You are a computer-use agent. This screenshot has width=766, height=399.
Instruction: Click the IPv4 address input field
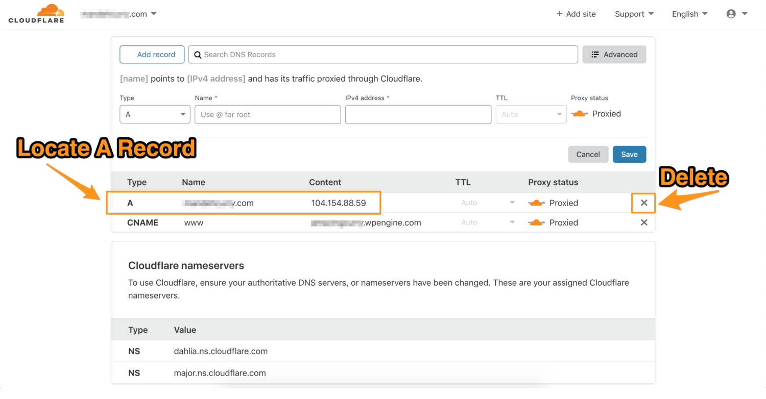point(418,114)
